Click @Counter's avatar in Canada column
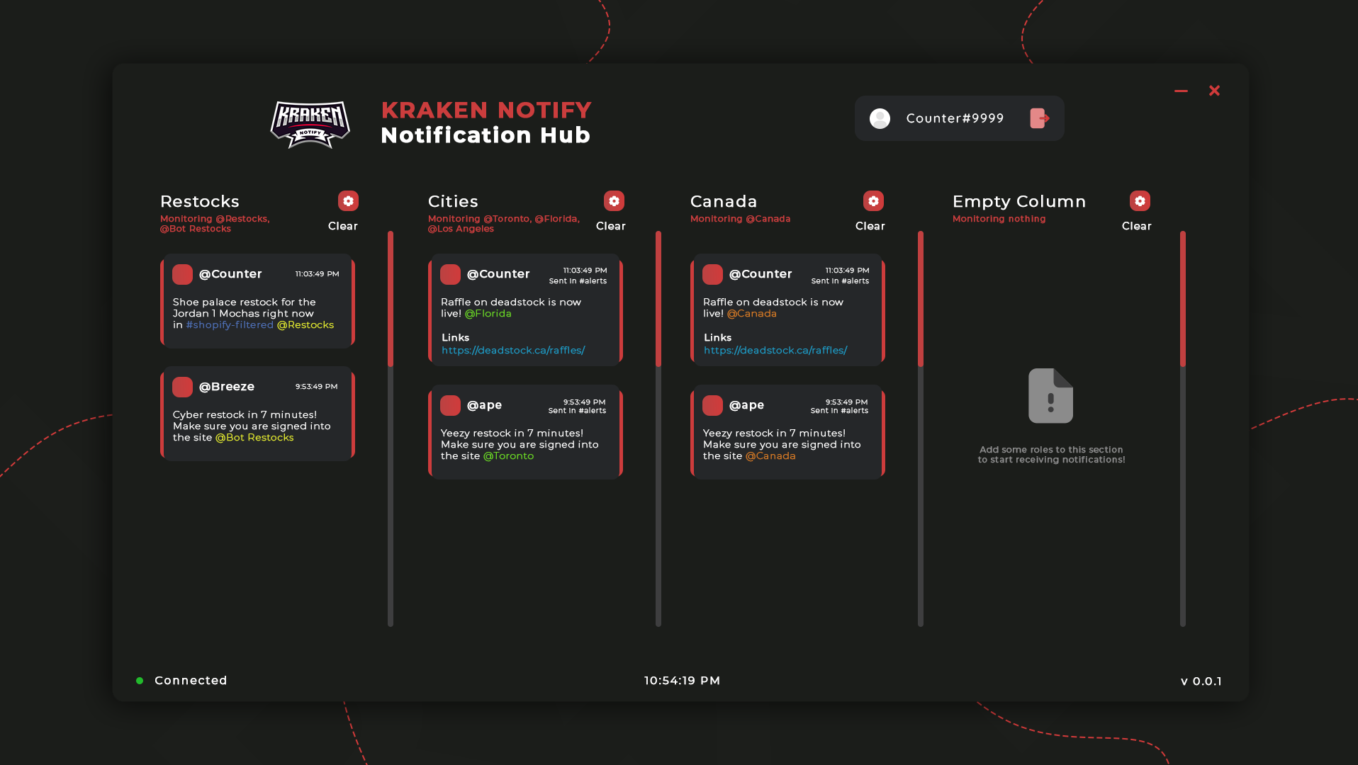The image size is (1358, 765). point(712,274)
